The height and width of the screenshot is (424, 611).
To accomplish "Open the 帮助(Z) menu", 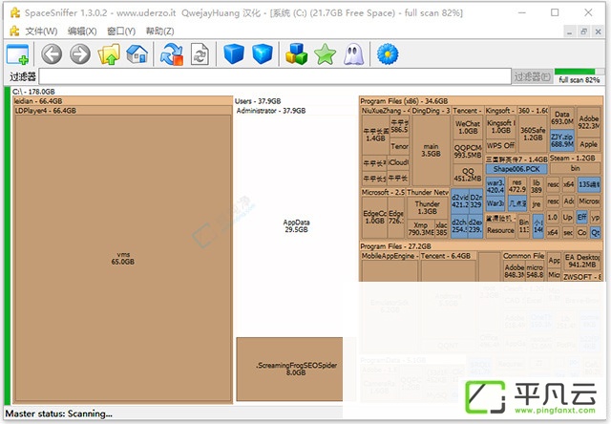I will pos(159,32).
